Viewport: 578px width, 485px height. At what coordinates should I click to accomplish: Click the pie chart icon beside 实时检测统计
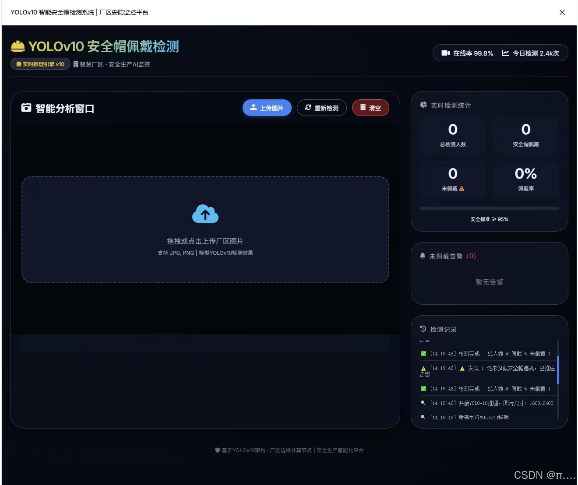coord(423,105)
